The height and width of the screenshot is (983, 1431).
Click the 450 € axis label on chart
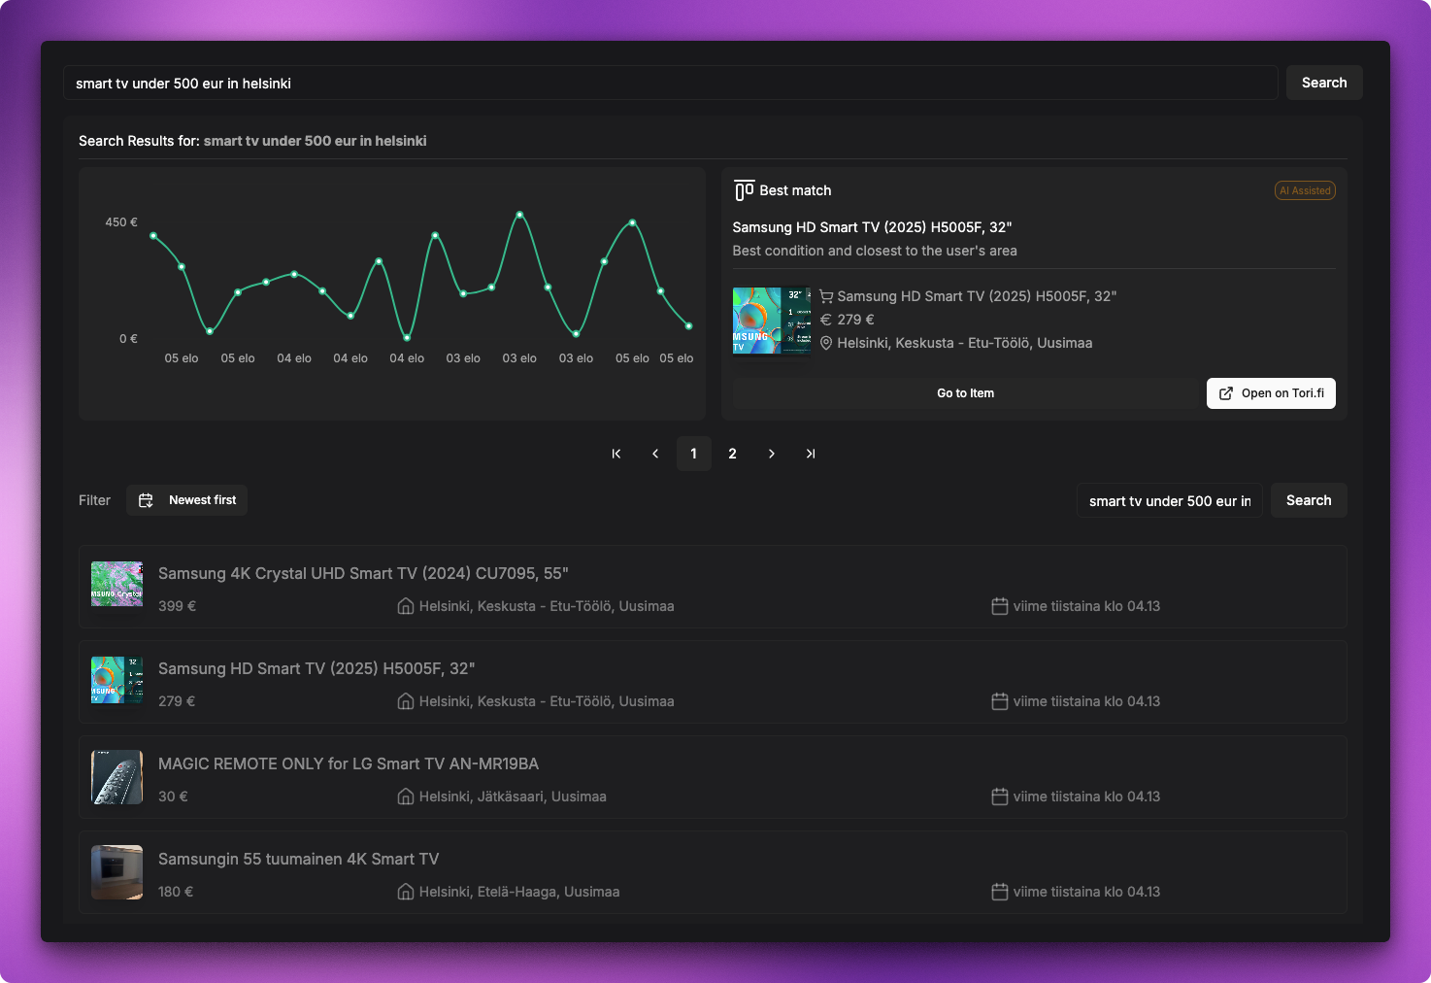pos(121,222)
